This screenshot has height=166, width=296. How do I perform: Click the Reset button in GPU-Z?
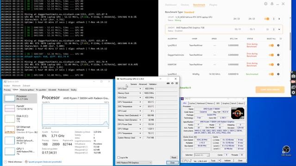pyautogui.click(x=174, y=158)
